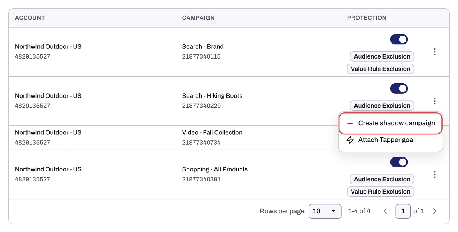Click Audience Exclusion tag on Search - Brand row

(x=382, y=56)
